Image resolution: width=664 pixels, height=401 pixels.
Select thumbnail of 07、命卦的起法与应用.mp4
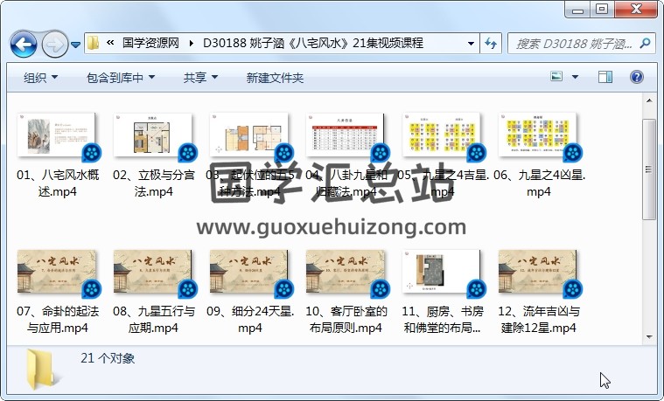[x=56, y=272]
